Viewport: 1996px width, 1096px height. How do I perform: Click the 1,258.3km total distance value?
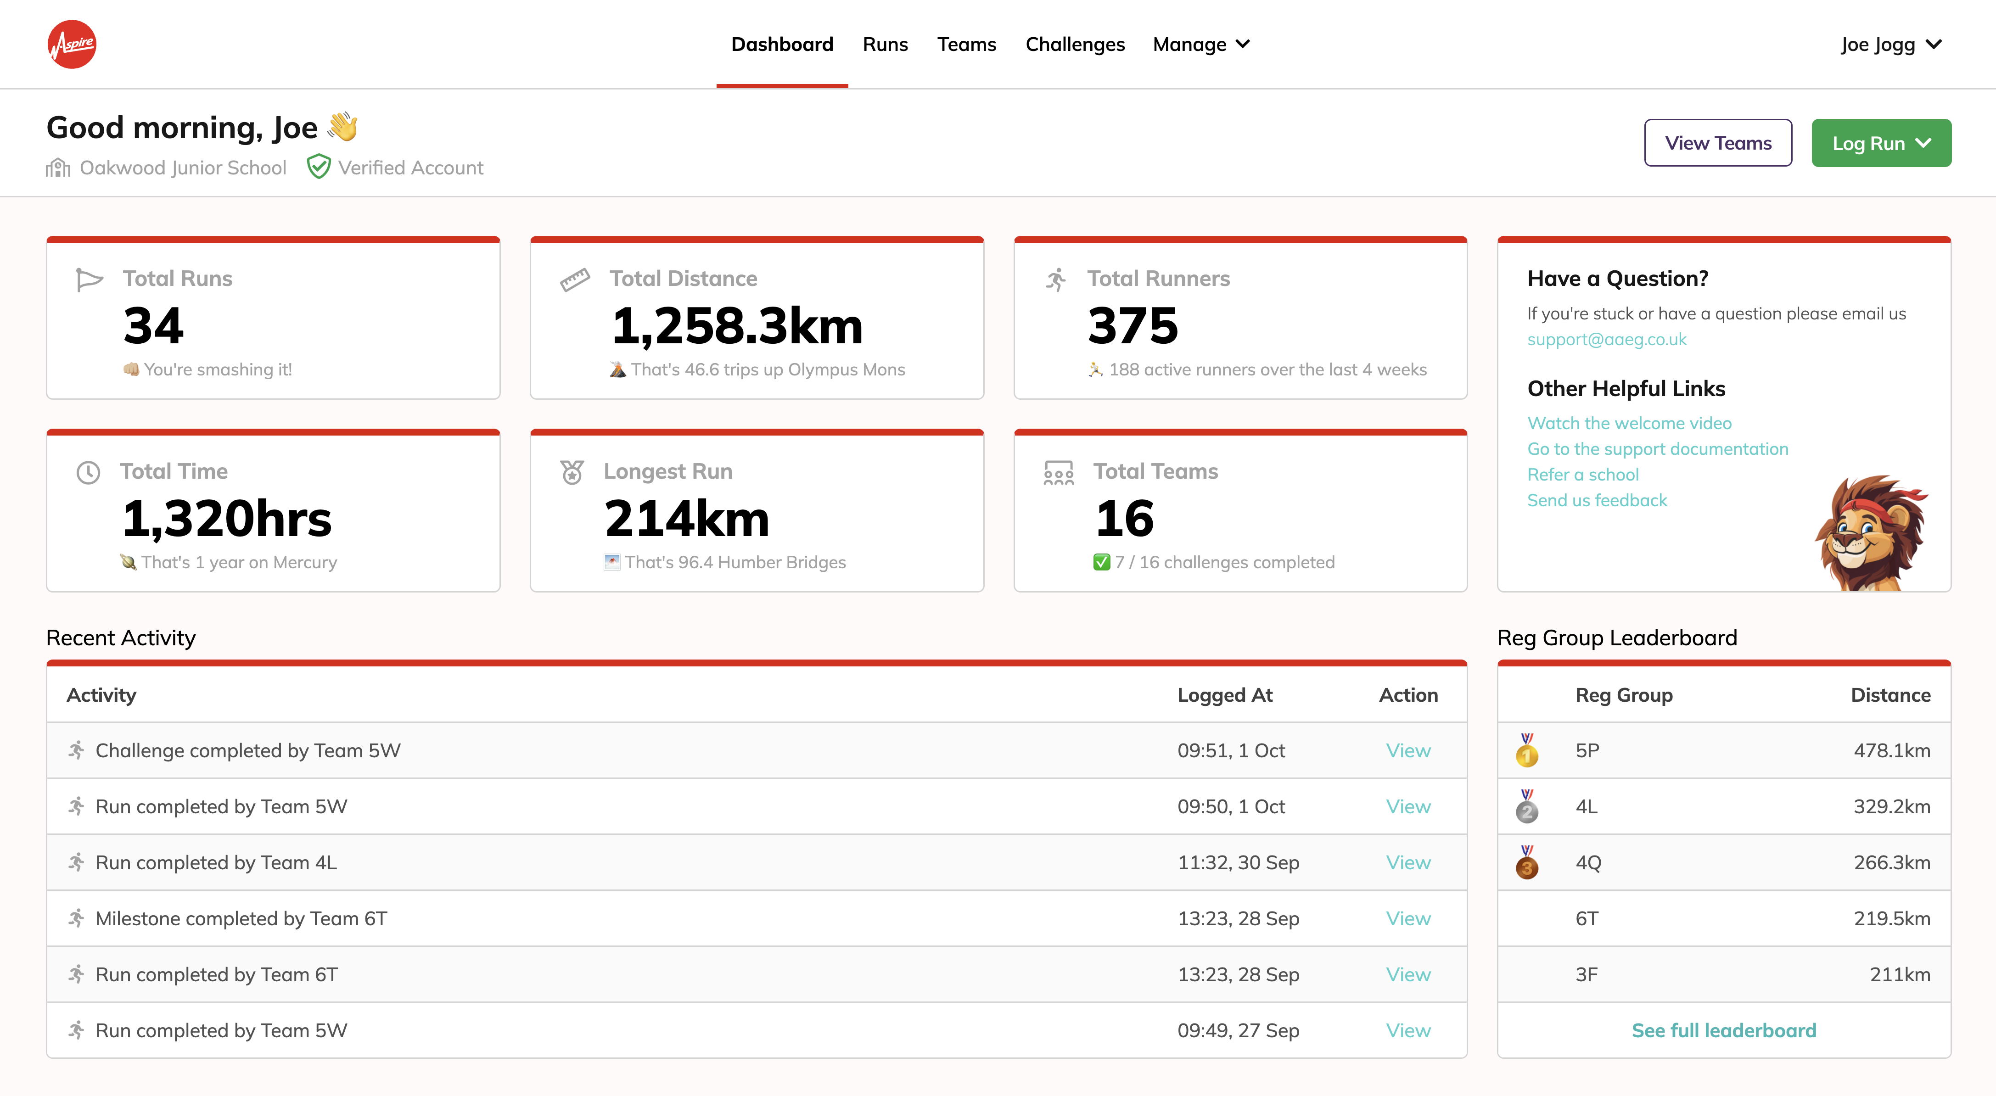click(736, 325)
